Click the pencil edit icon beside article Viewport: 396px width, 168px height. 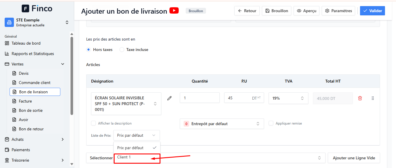tap(169, 98)
